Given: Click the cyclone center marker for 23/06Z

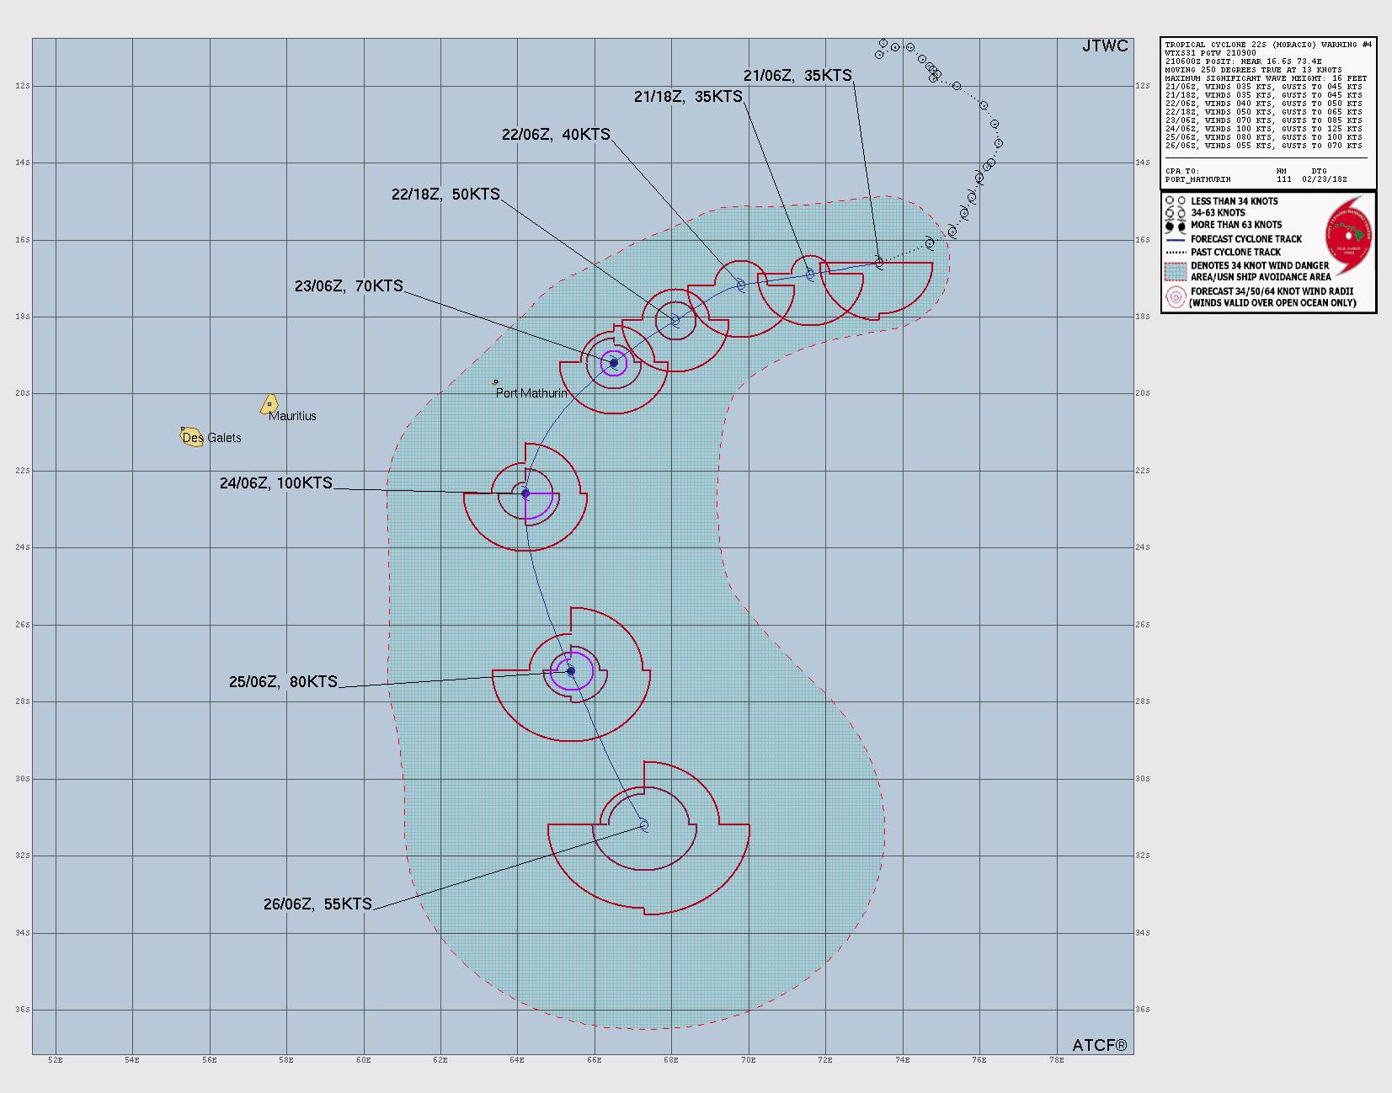Looking at the screenshot, I should coord(614,363).
